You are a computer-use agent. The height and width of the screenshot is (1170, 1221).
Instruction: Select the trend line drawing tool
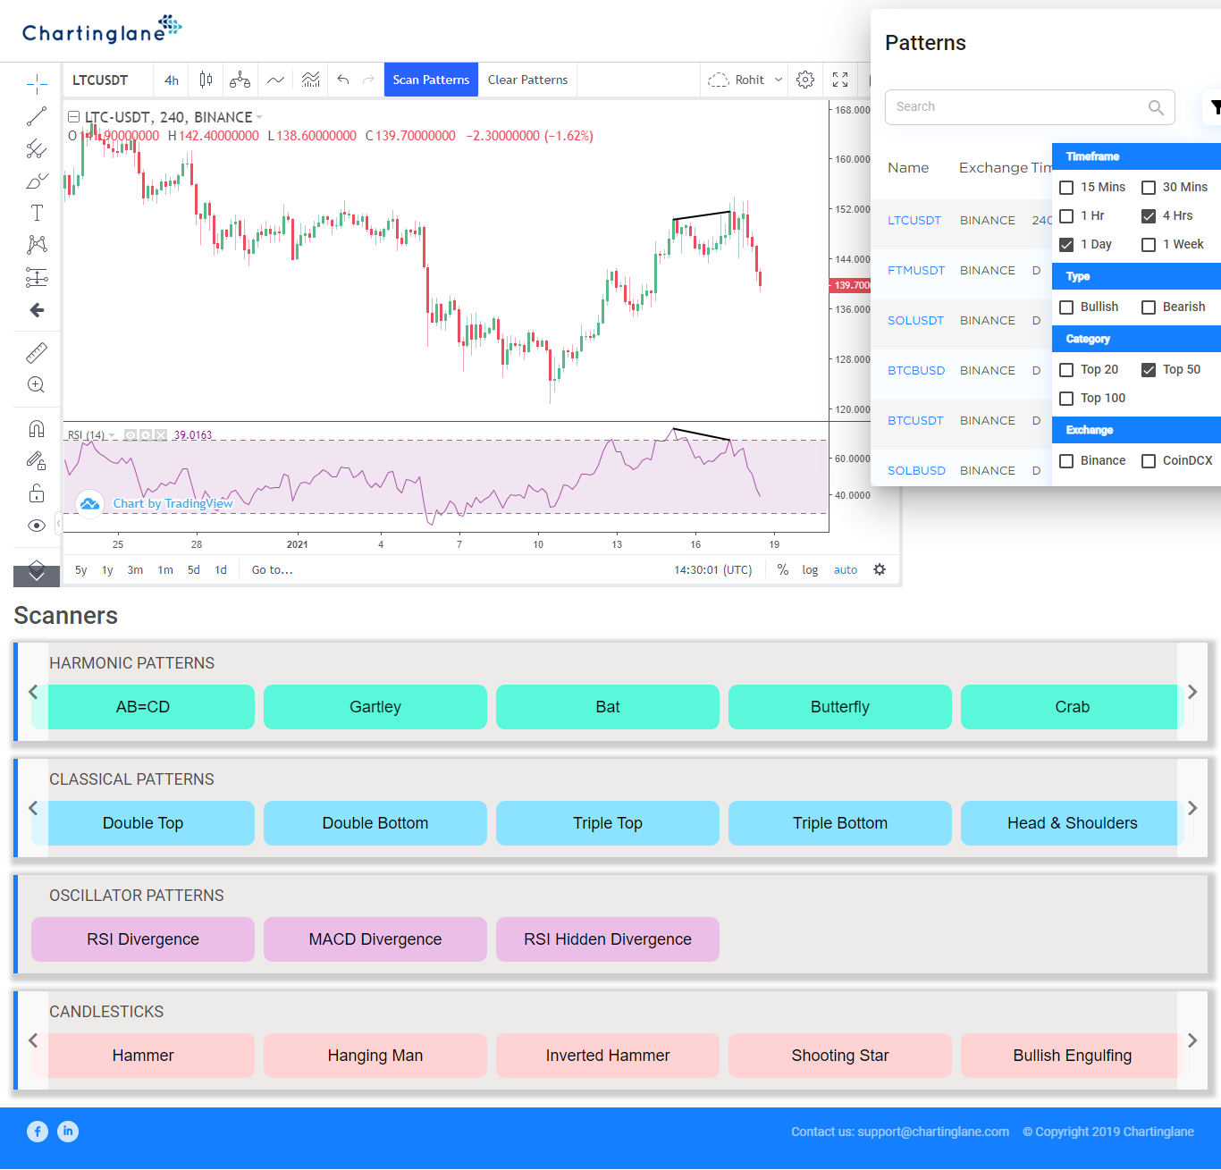click(x=37, y=117)
